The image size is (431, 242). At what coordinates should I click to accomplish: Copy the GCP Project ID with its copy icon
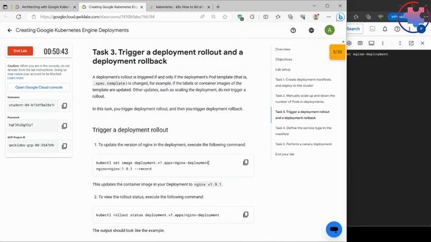tap(65, 146)
